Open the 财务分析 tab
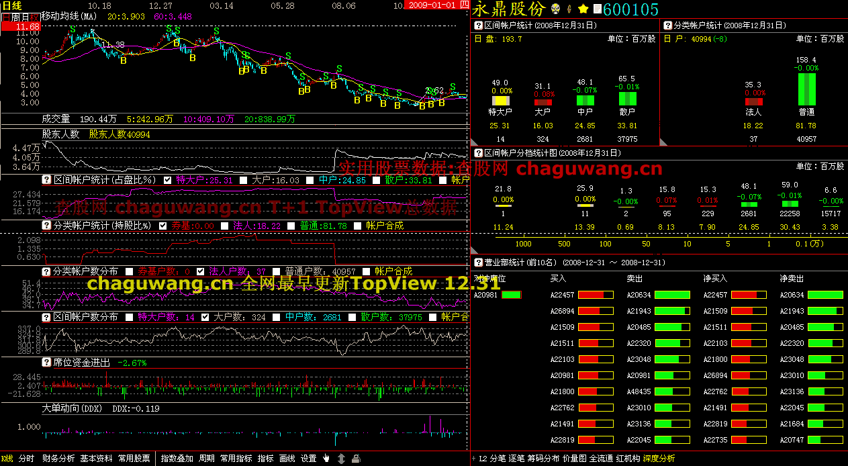 click(x=58, y=459)
